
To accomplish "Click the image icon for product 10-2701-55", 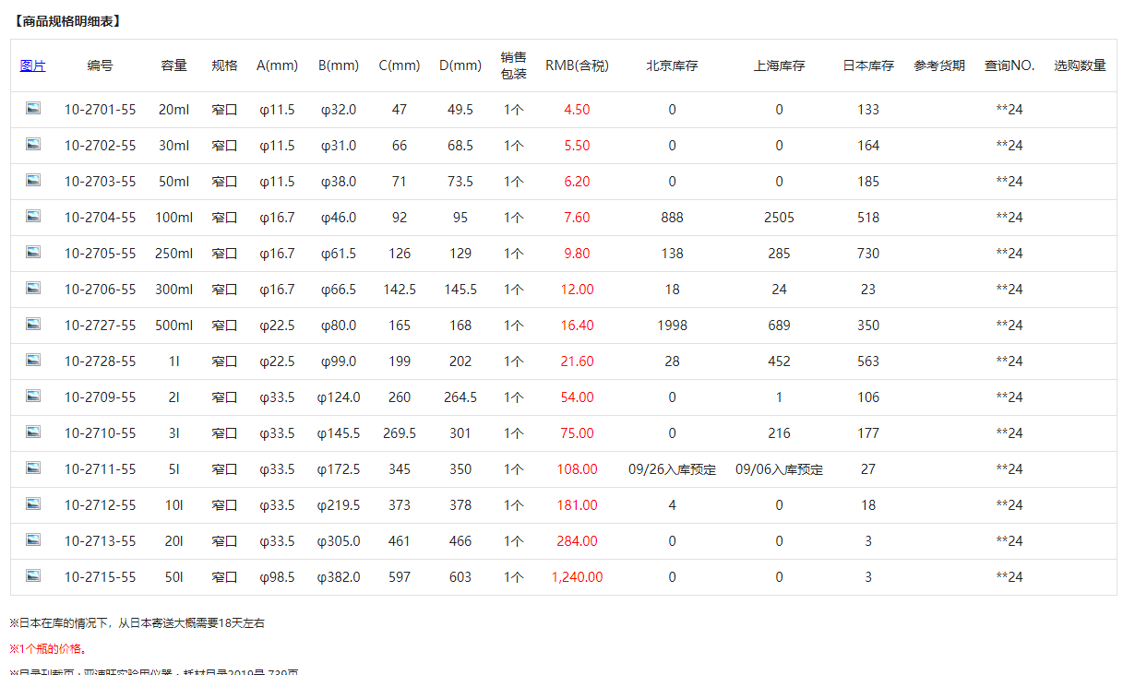I will (33, 108).
